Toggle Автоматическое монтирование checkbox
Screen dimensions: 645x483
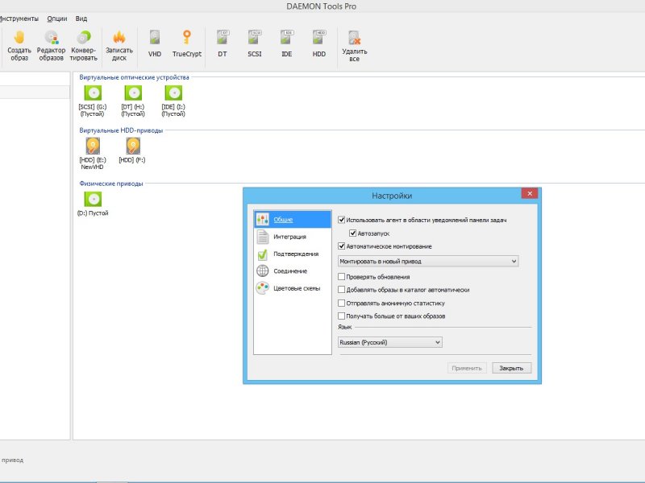341,246
